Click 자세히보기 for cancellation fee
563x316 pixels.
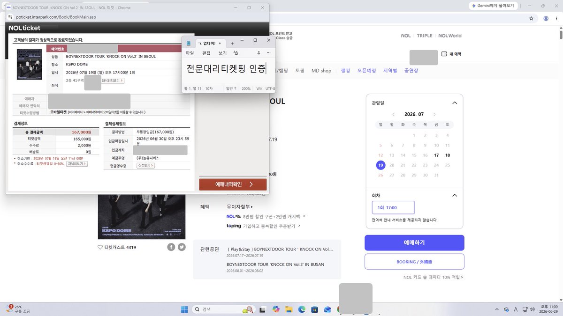tap(77, 164)
